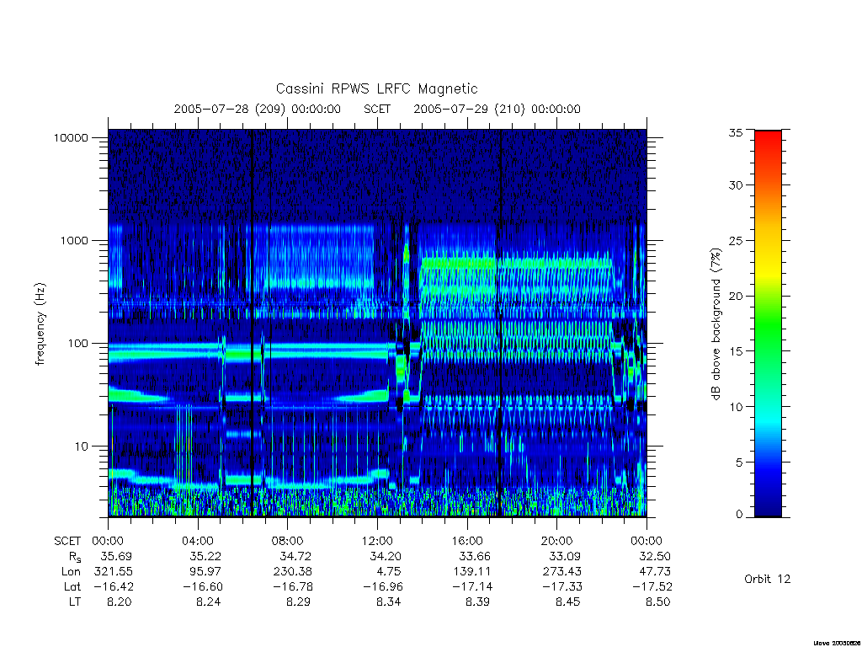Click Rs value 35.22
The height and width of the screenshot is (647, 862).
coord(205,556)
